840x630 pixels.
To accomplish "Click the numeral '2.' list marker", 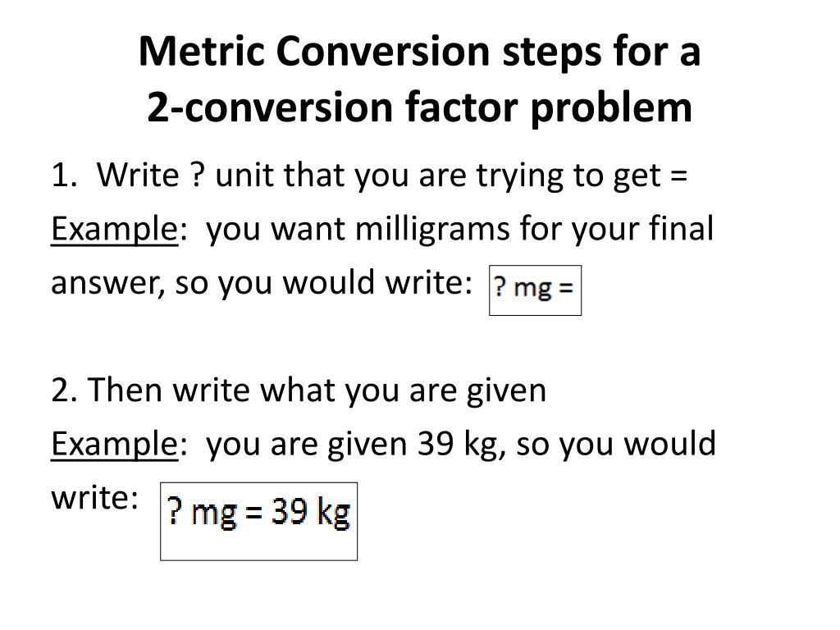I will 65,390.
